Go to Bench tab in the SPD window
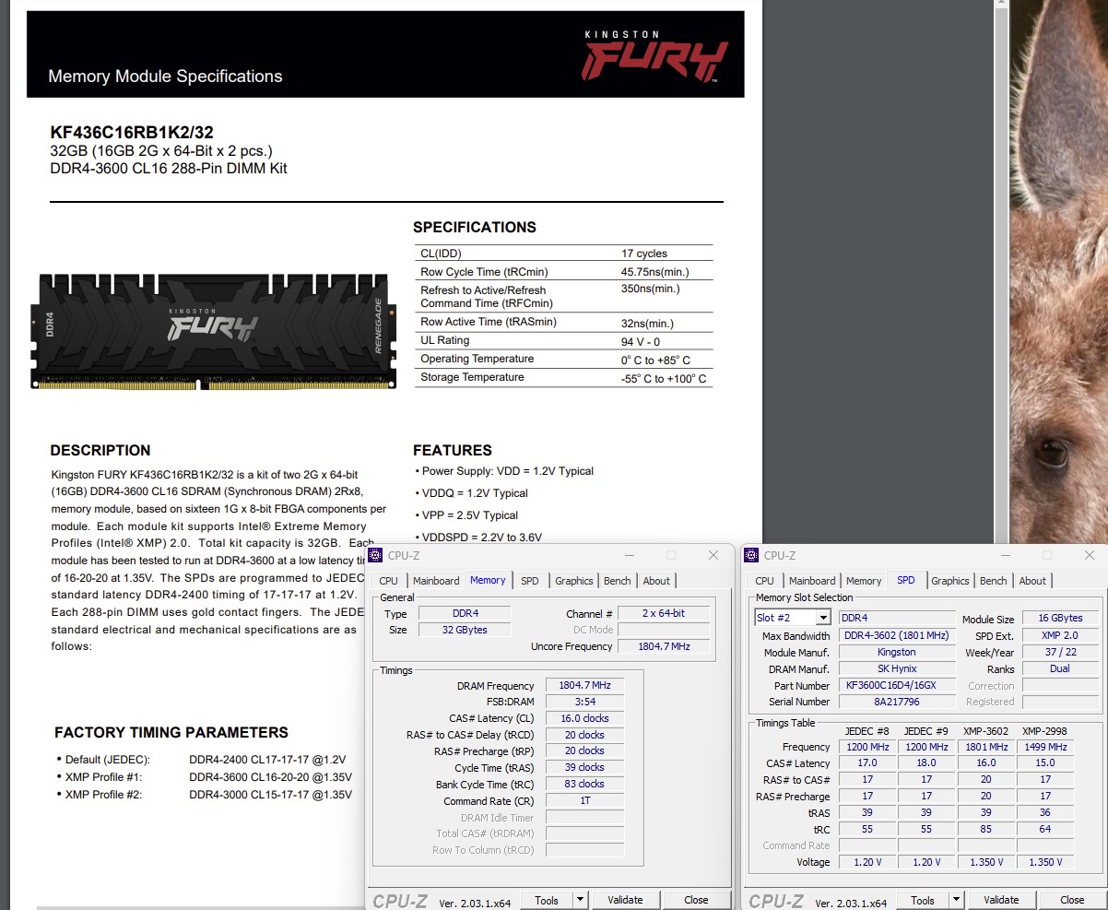Screen dimensions: 1108x910 pos(993,581)
